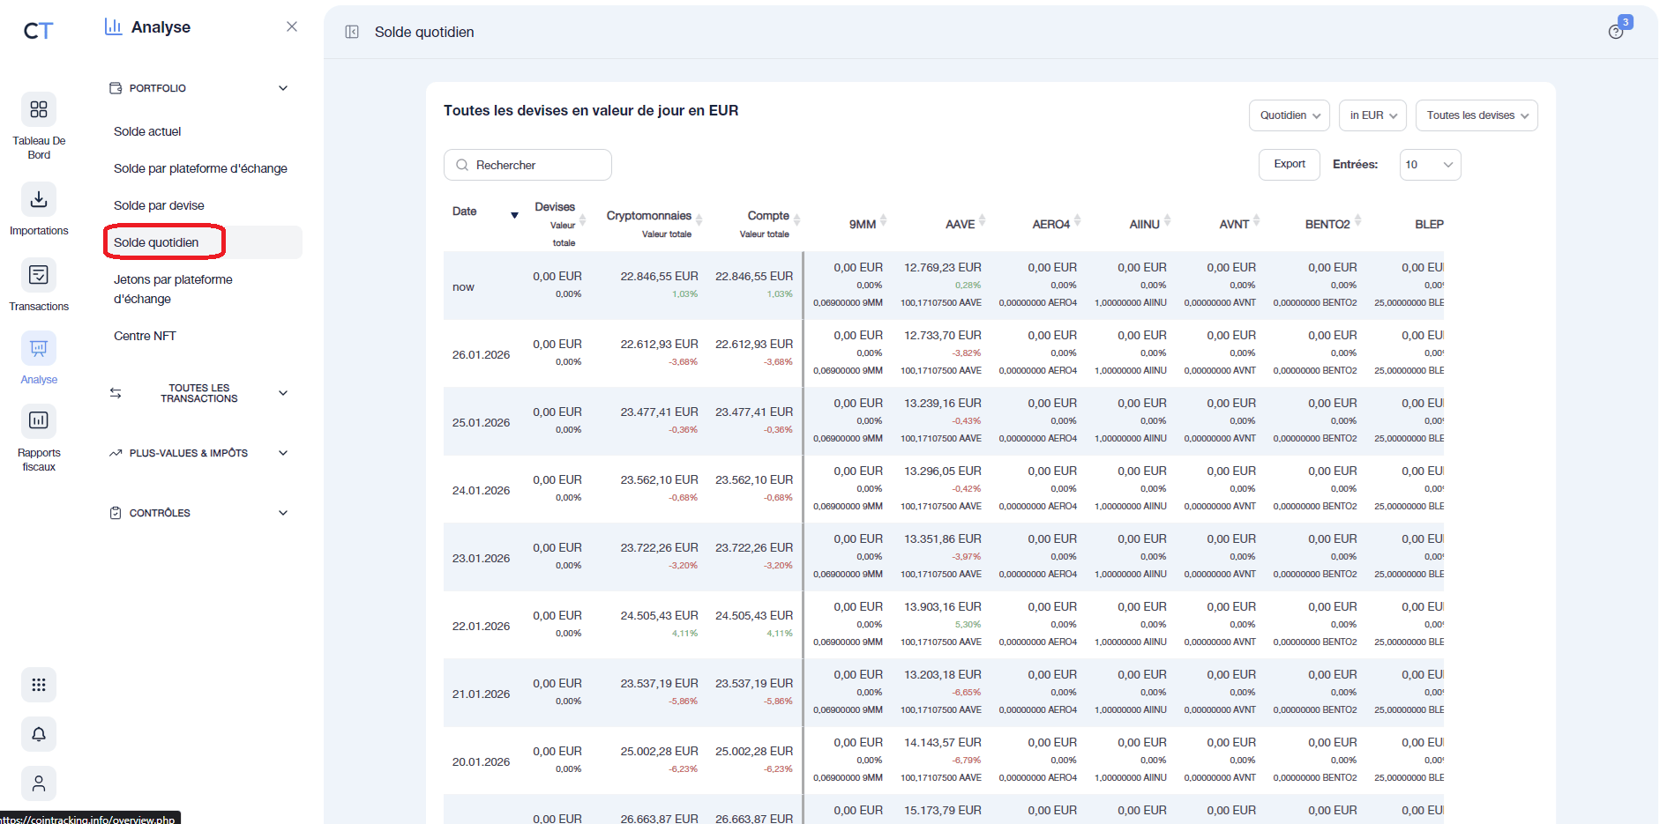Select the Analyse sidebar icon
Viewport: 1667px width, 824px height.
pos(38,348)
